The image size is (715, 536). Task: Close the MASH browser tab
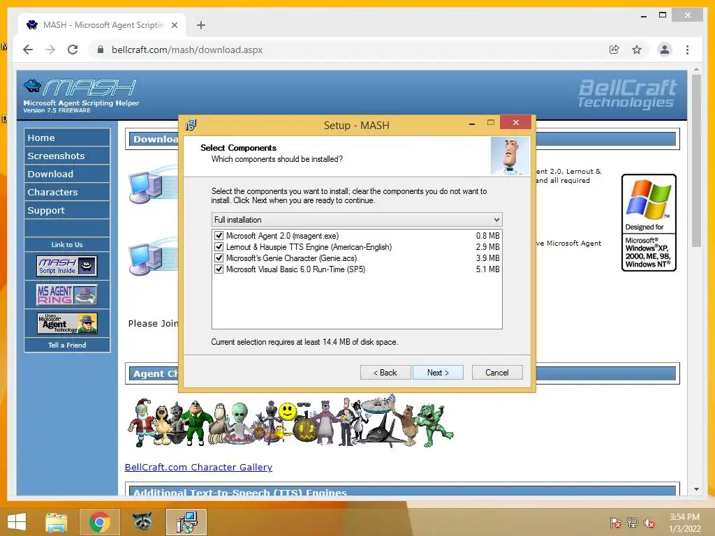coord(174,25)
